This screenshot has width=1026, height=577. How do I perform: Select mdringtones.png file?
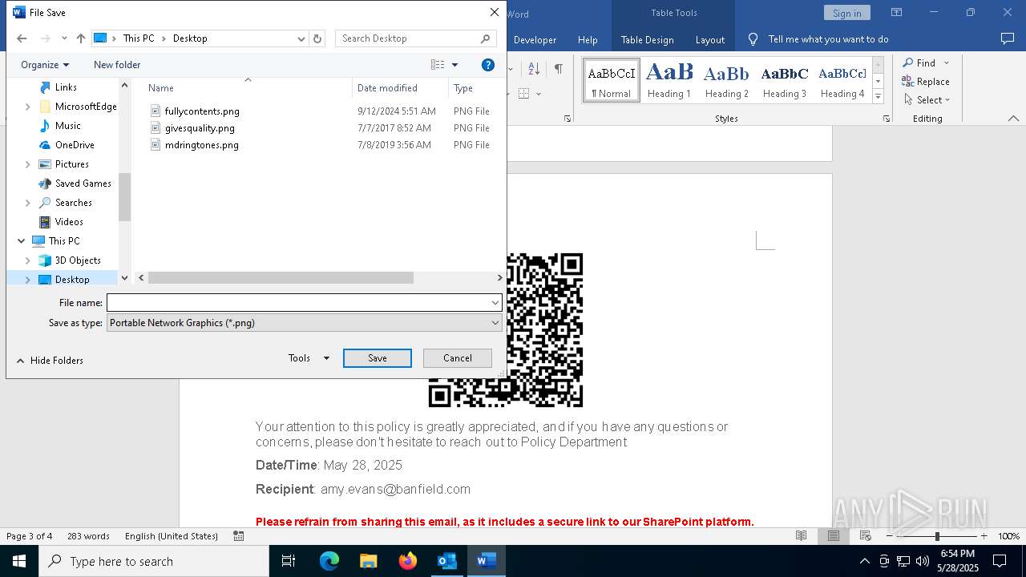[201, 145]
